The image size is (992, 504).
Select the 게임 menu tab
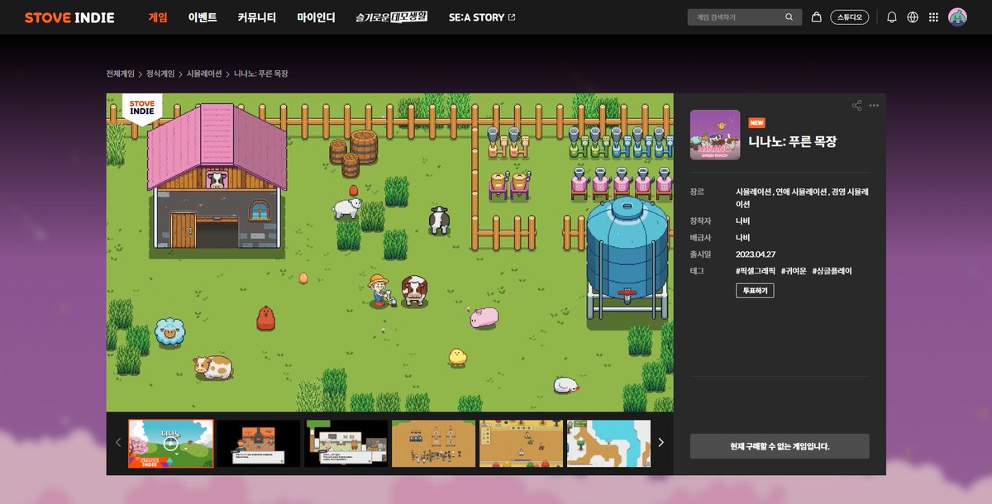coord(158,17)
